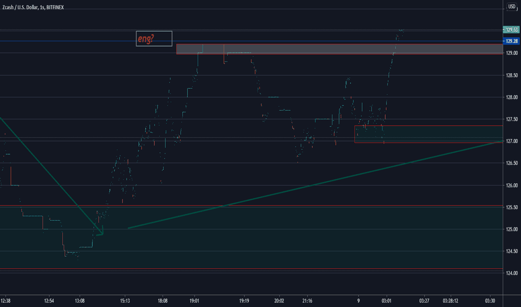The height and width of the screenshot is (307, 521).
Task: Click the 20:02 time axis label
Action: 279,301
